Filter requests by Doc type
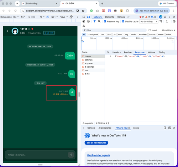The image size is (178, 167). pos(102,35)
